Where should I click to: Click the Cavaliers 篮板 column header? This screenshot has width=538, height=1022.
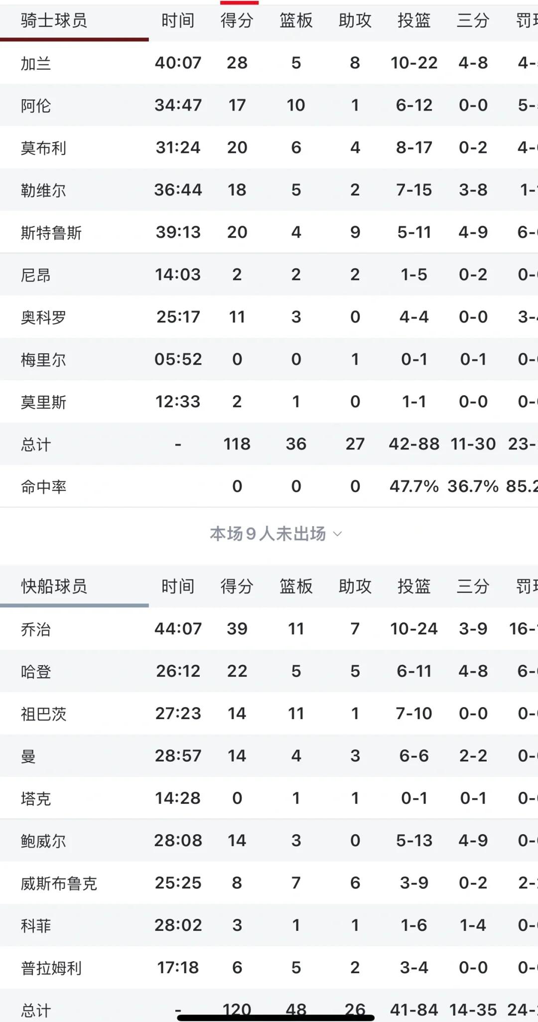[x=296, y=20]
